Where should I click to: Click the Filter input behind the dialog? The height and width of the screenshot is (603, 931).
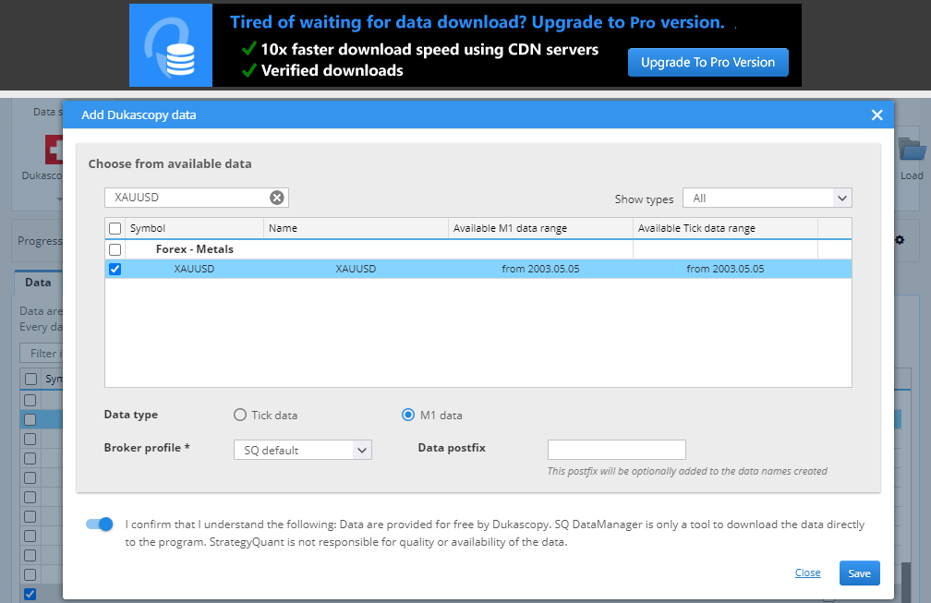click(x=41, y=353)
